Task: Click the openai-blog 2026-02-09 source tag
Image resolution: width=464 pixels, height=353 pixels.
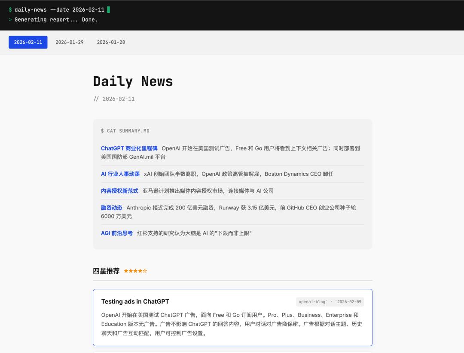Action: click(x=330, y=302)
